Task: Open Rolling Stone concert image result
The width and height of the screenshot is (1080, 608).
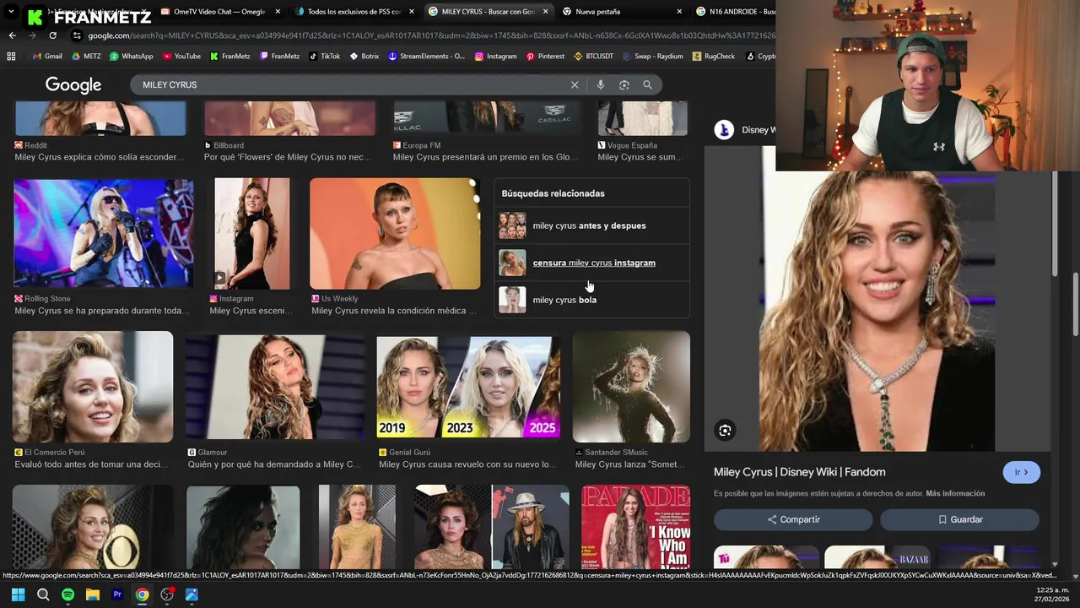Action: [x=104, y=234]
